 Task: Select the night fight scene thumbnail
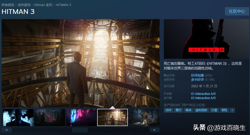point(144,117)
